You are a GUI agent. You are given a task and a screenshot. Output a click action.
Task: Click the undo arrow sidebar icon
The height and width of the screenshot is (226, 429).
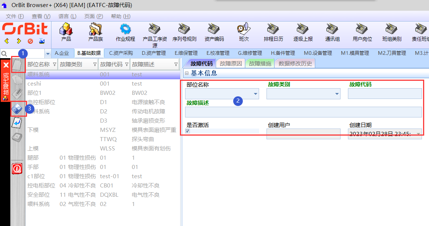pos(16,123)
